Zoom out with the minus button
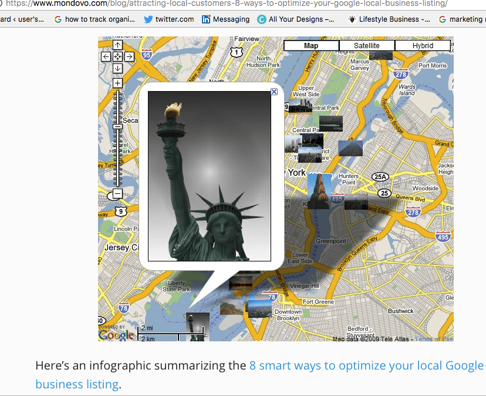 pos(117,194)
